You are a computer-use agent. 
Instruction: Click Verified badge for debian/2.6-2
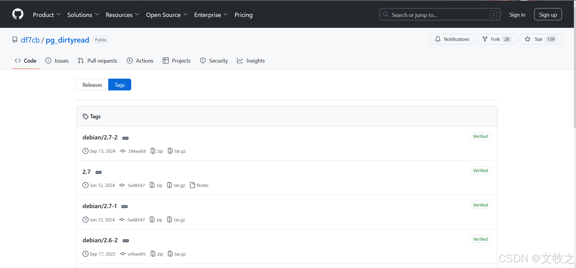[x=480, y=239]
